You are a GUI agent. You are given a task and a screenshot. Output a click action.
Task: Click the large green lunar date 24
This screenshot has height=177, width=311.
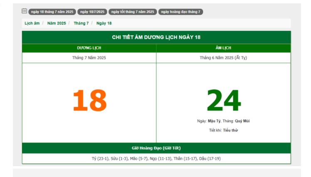(224, 101)
